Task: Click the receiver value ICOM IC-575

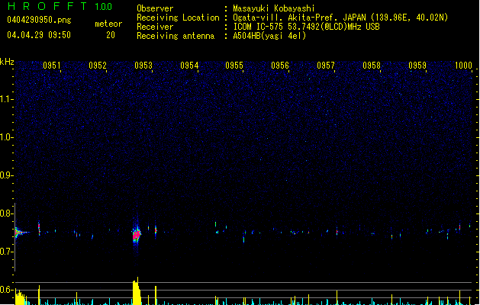Action: (259, 27)
